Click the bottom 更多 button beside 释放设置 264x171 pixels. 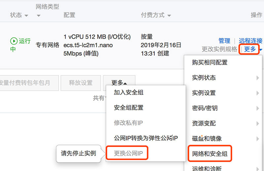click(x=119, y=83)
